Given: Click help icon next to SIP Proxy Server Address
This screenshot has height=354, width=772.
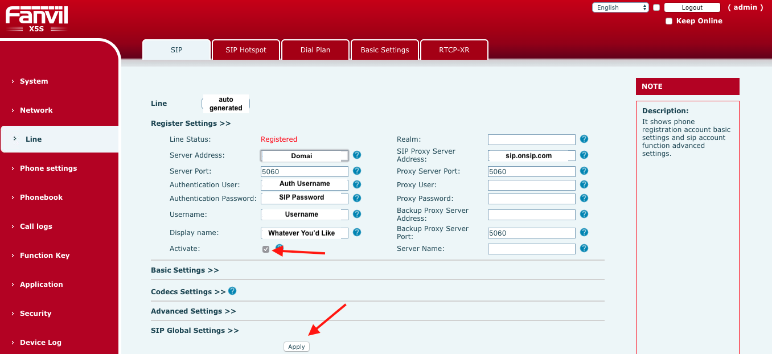Looking at the screenshot, I should pos(584,155).
